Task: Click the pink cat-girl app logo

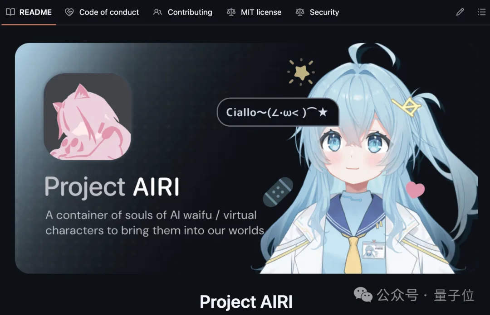Action: click(x=88, y=117)
